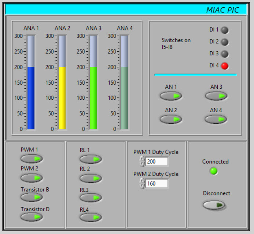Click the ANA 4 label
The height and width of the screenshot is (234, 254).
click(x=125, y=28)
